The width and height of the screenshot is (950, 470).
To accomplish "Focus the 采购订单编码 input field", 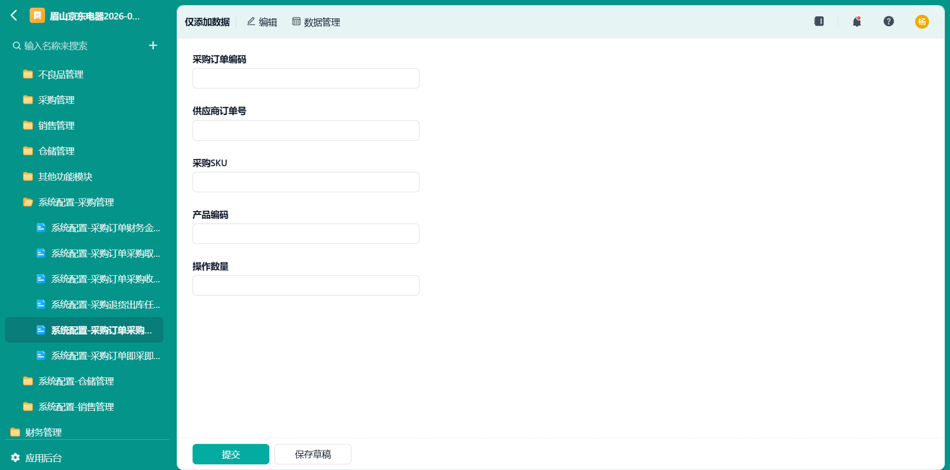I will pos(306,78).
